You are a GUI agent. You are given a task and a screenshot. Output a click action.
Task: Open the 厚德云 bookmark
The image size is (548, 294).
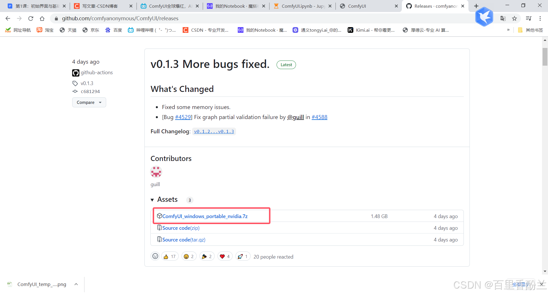(426, 30)
